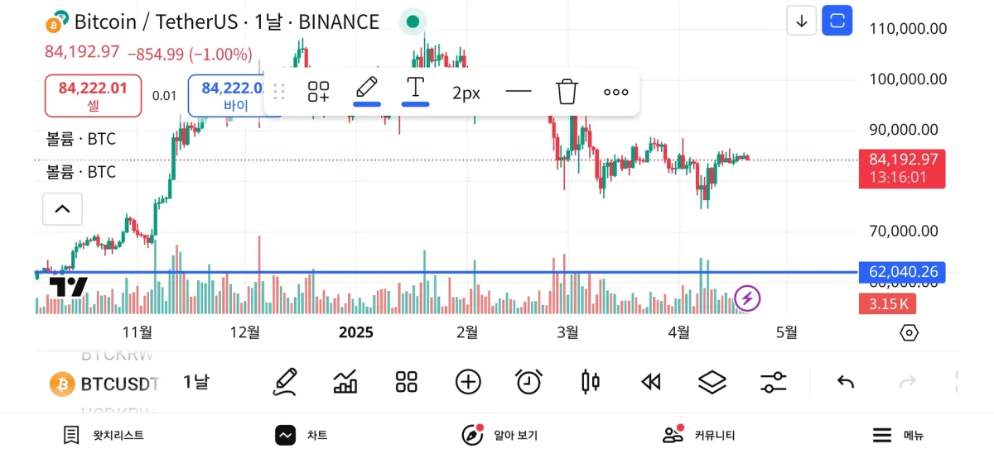Collapse the indicator legend with the chevron
994x458 pixels.
(x=62, y=208)
